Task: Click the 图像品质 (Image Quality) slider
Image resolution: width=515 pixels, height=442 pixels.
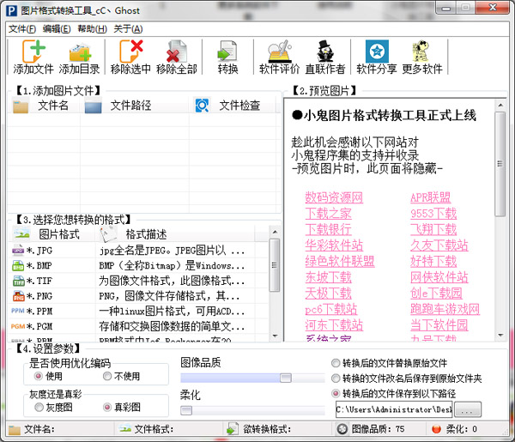Action: point(236,378)
